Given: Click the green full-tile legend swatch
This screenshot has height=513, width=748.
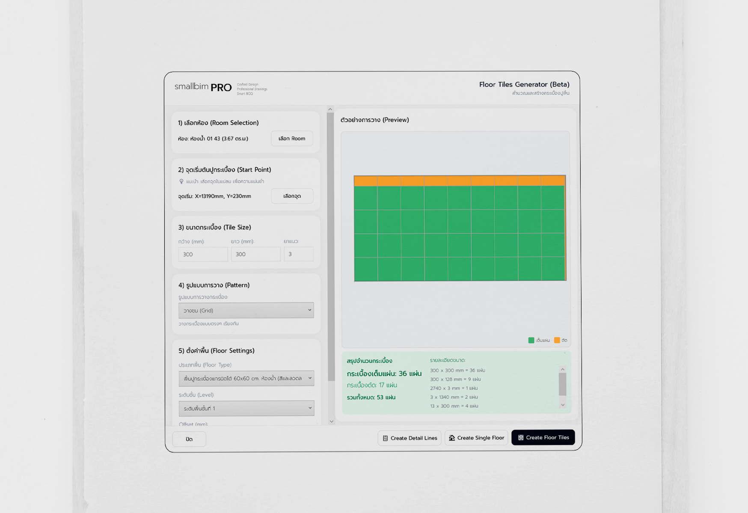Looking at the screenshot, I should click(531, 340).
